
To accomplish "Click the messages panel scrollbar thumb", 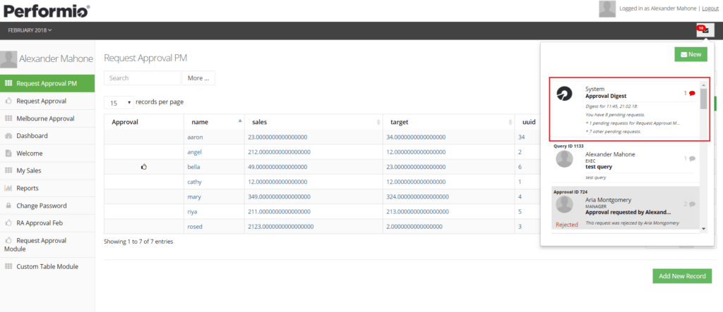I will [703, 99].
